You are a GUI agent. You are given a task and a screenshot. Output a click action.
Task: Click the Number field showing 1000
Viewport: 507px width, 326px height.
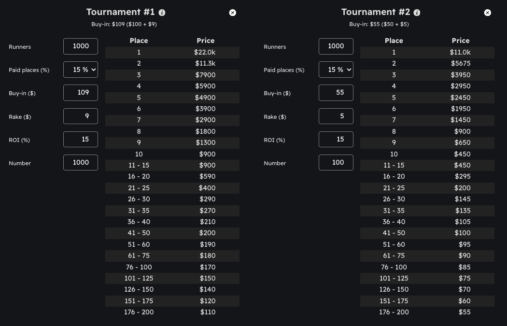pyautogui.click(x=81, y=162)
